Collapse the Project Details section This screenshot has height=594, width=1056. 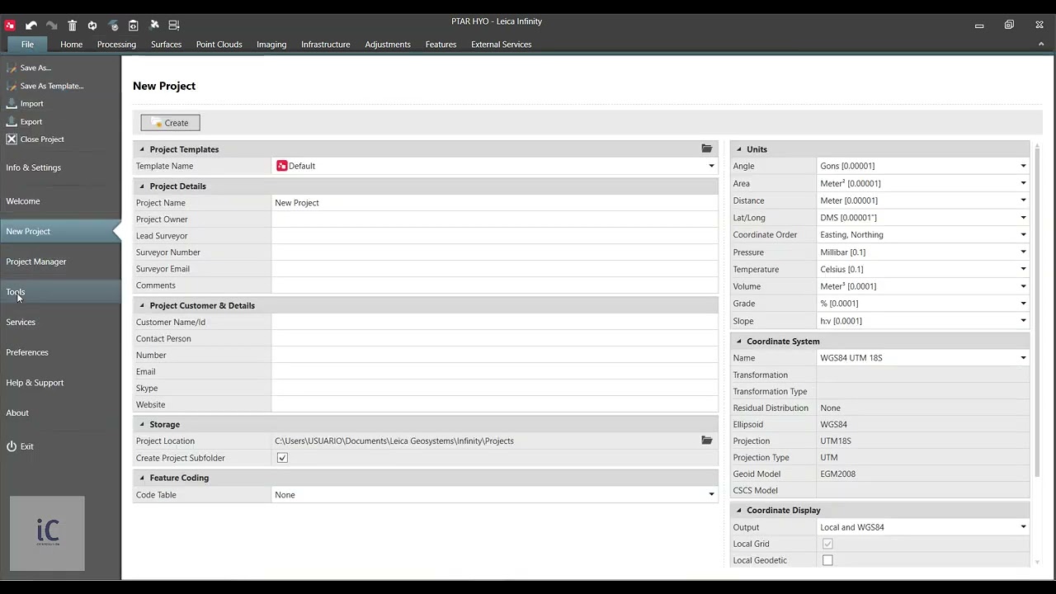[x=142, y=186]
